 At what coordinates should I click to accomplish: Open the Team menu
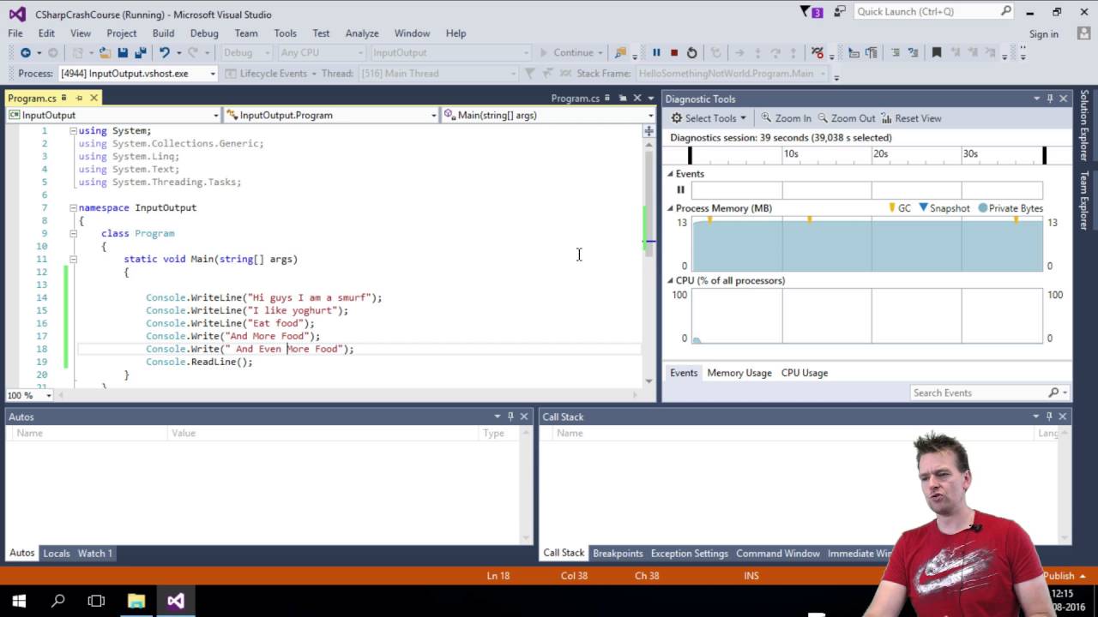pyautogui.click(x=246, y=33)
